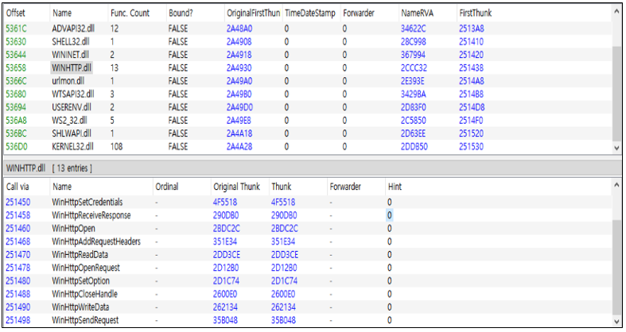Select the WS2_32.dll import row
The height and width of the screenshot is (332, 626).
(x=307, y=121)
